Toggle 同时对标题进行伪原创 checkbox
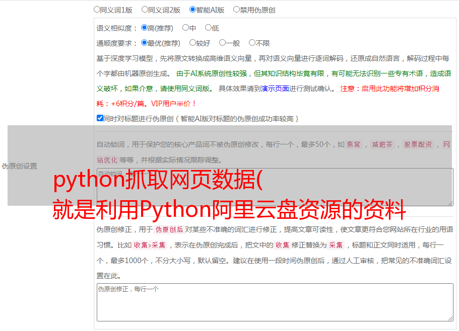The height and width of the screenshot is (331, 459). pos(100,118)
